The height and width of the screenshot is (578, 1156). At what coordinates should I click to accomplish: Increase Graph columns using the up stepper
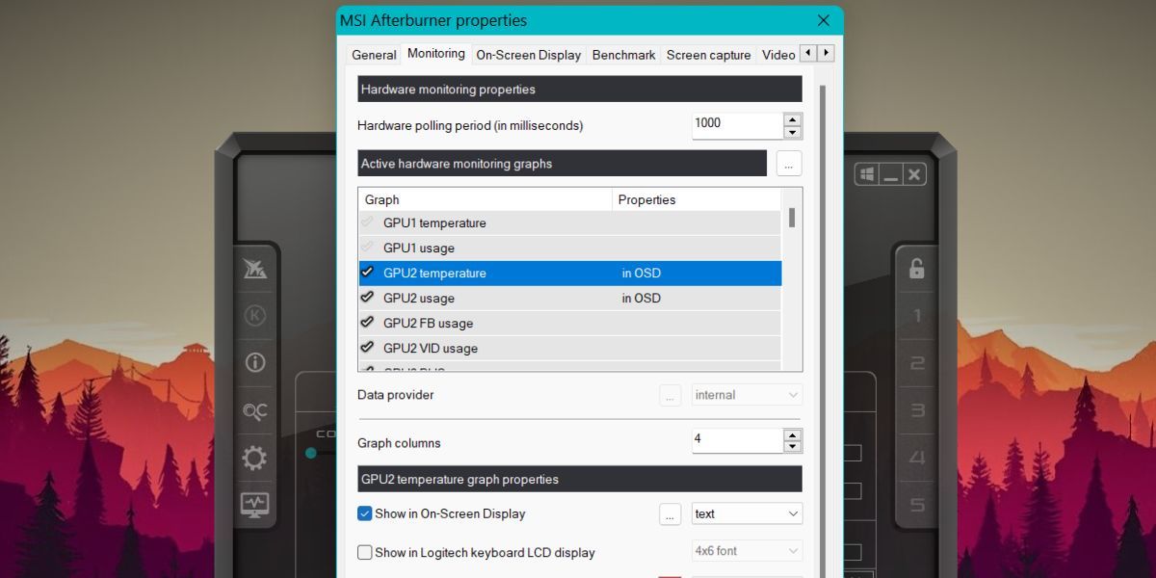click(792, 435)
